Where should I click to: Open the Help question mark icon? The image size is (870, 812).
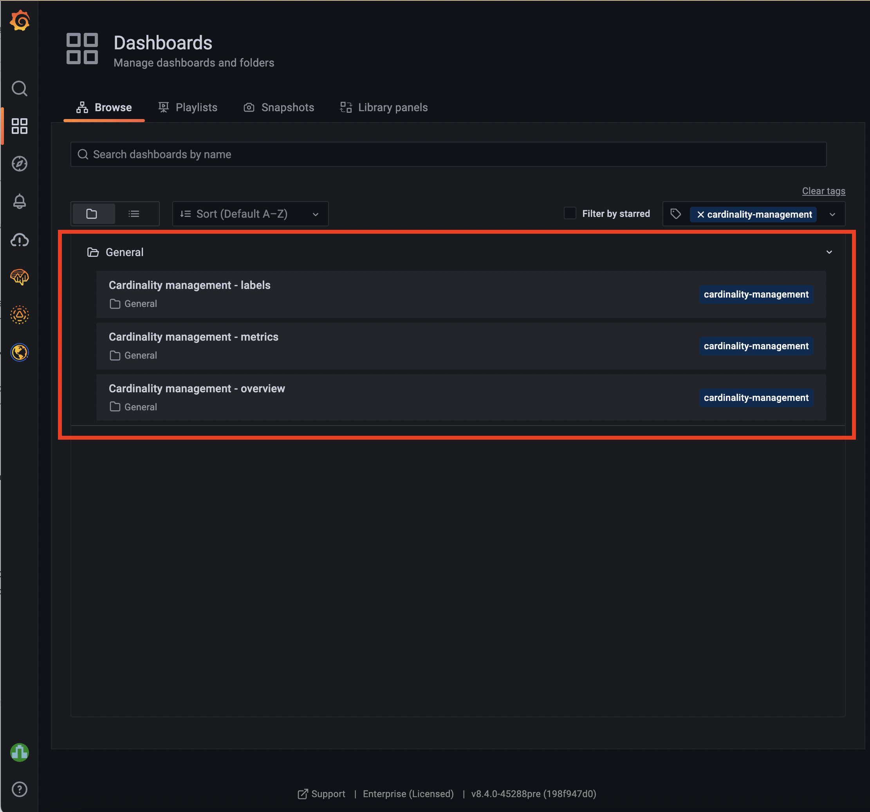point(20,789)
